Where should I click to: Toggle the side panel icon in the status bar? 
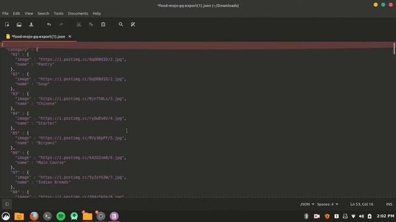(7, 204)
